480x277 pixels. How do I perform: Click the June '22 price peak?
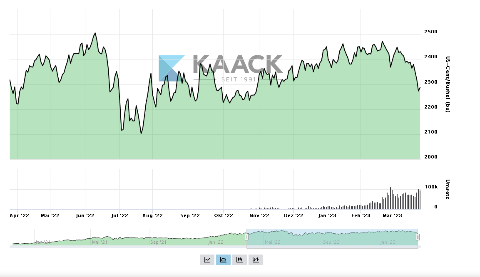(95, 33)
